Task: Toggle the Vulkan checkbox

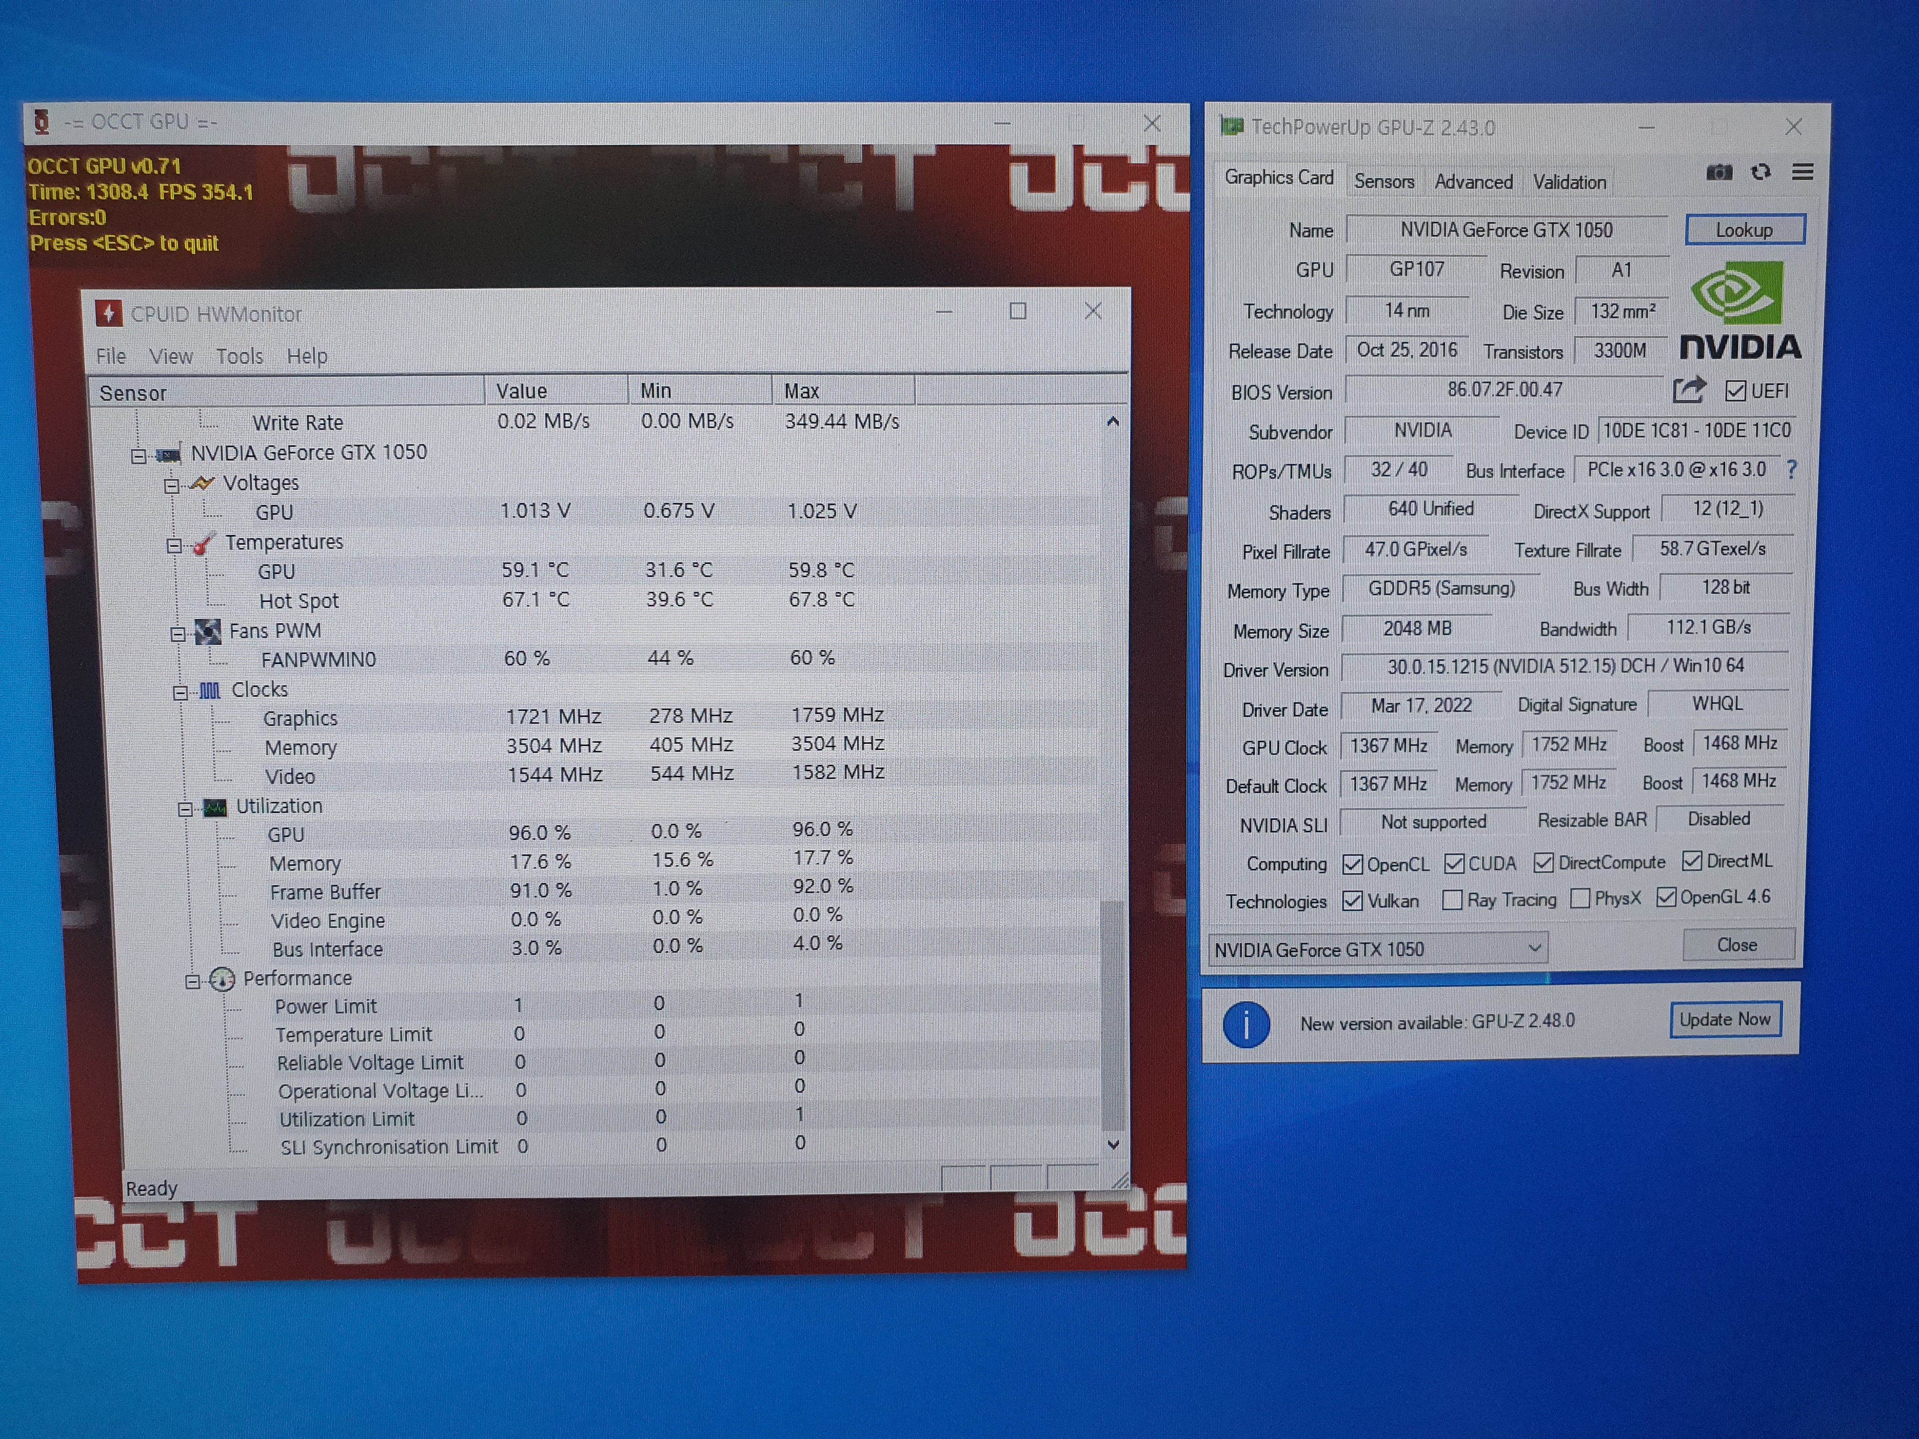Action: coord(1353,901)
